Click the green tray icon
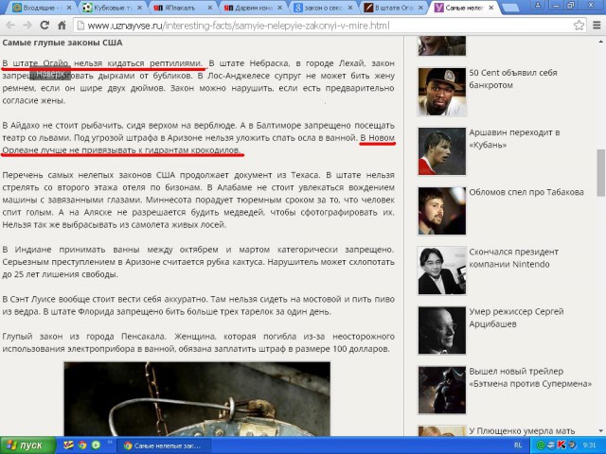Screen dimensions: 606x454 click(541, 445)
